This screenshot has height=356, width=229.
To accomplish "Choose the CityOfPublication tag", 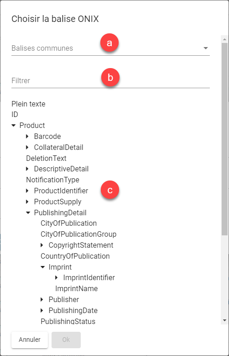I will 68,223.
